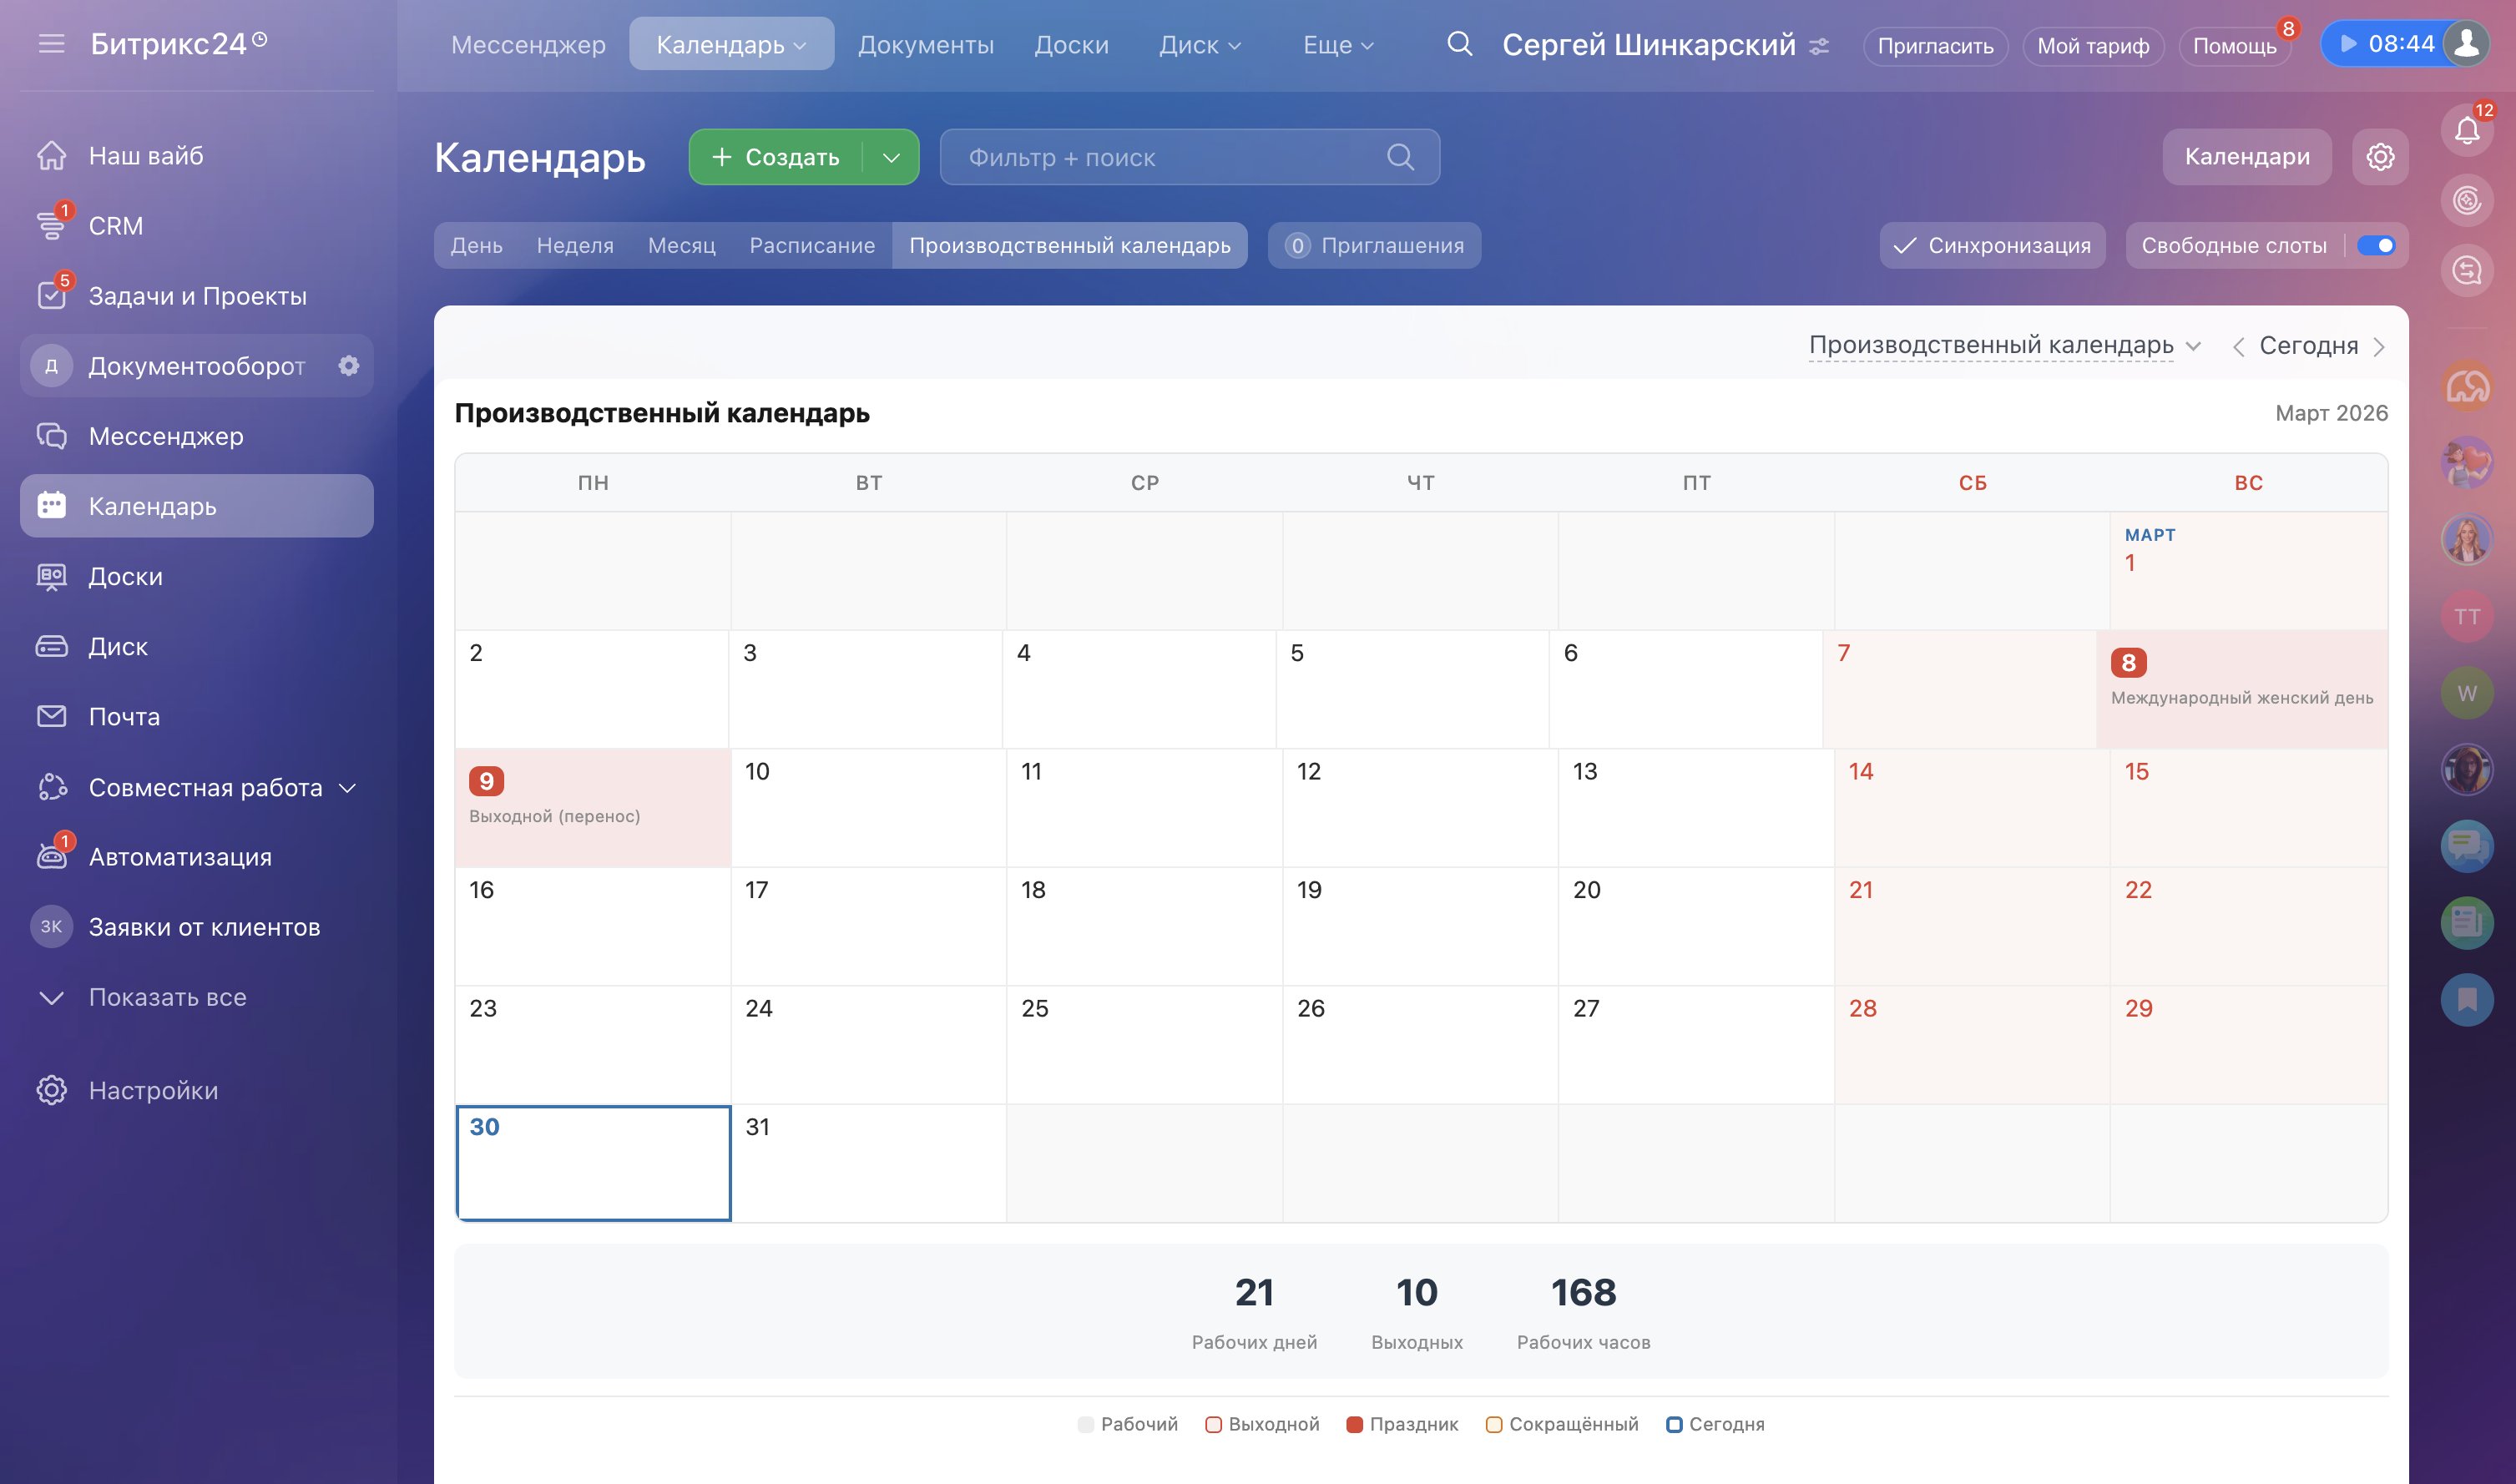Go to next month arrow
The height and width of the screenshot is (1484, 2516).
coord(2379,347)
